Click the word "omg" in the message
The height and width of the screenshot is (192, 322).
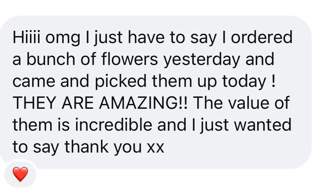62,39
